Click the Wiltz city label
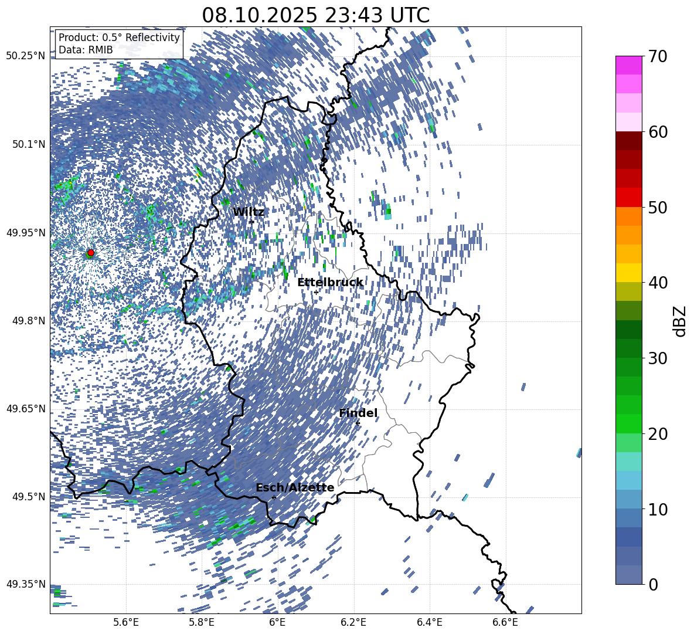The width and height of the screenshot is (694, 634). coord(249,212)
